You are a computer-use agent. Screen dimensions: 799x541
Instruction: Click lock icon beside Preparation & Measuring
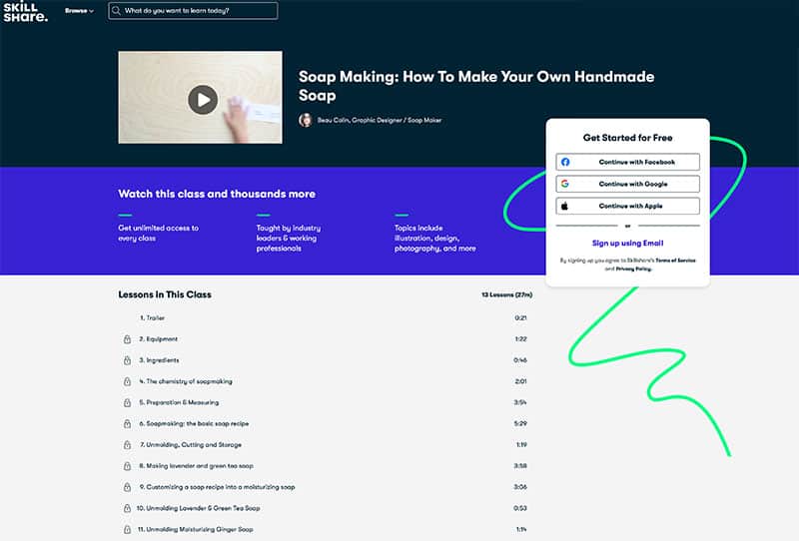pyautogui.click(x=128, y=402)
